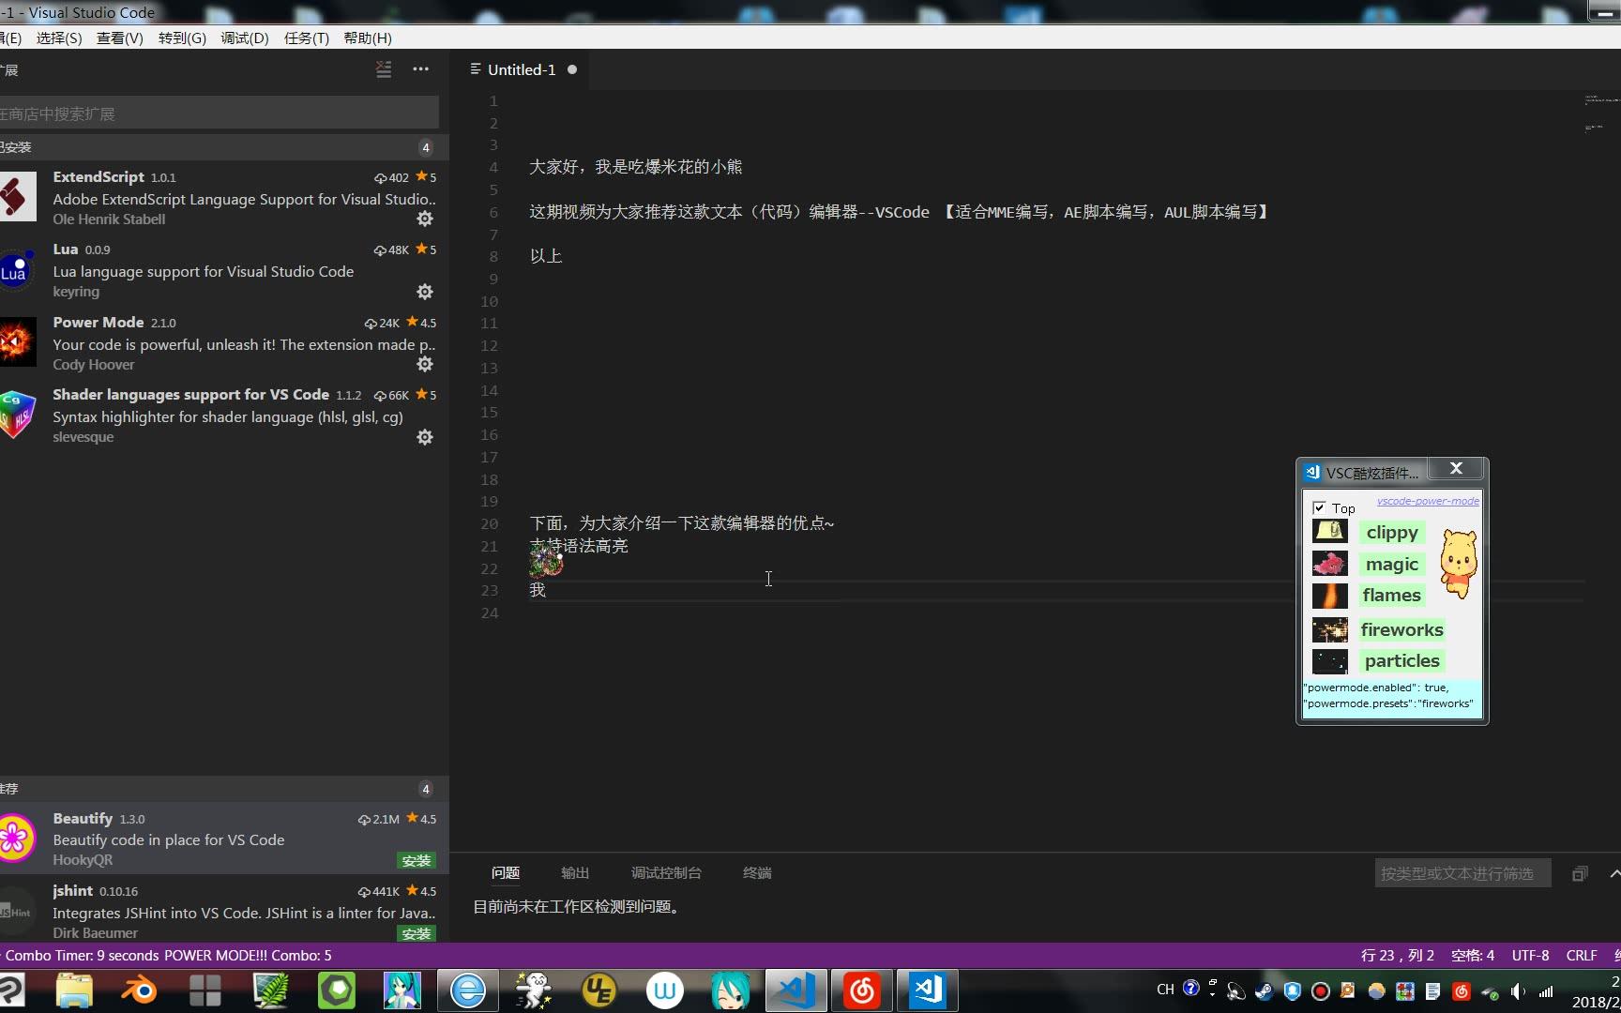1621x1013 pixels.
Task: Select the Beautify extension icon
Action: point(18,838)
